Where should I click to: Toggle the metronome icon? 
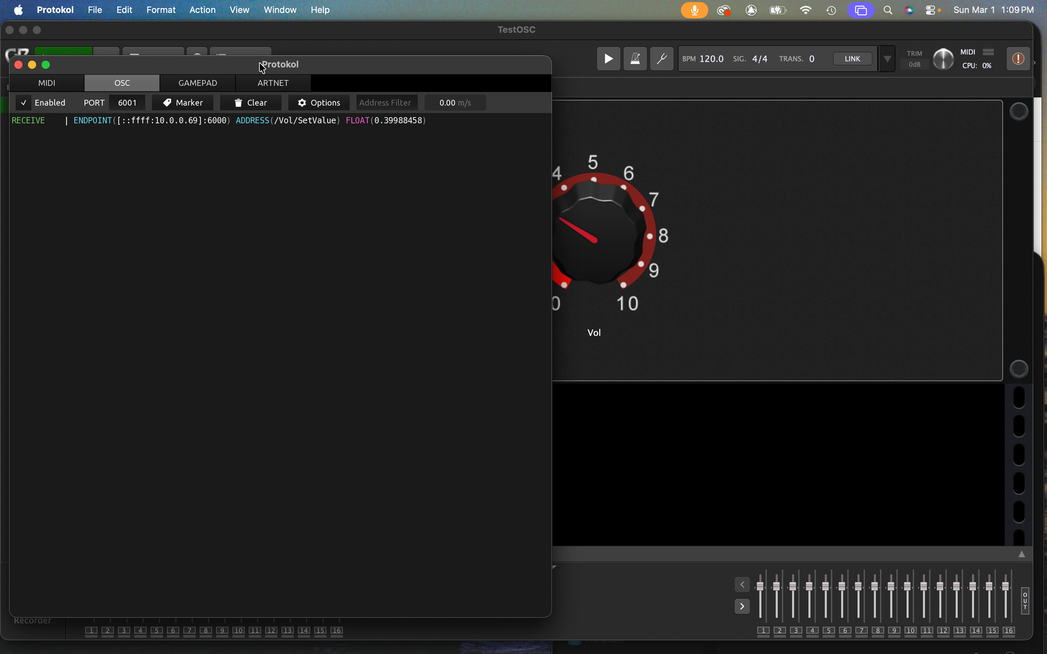635,59
